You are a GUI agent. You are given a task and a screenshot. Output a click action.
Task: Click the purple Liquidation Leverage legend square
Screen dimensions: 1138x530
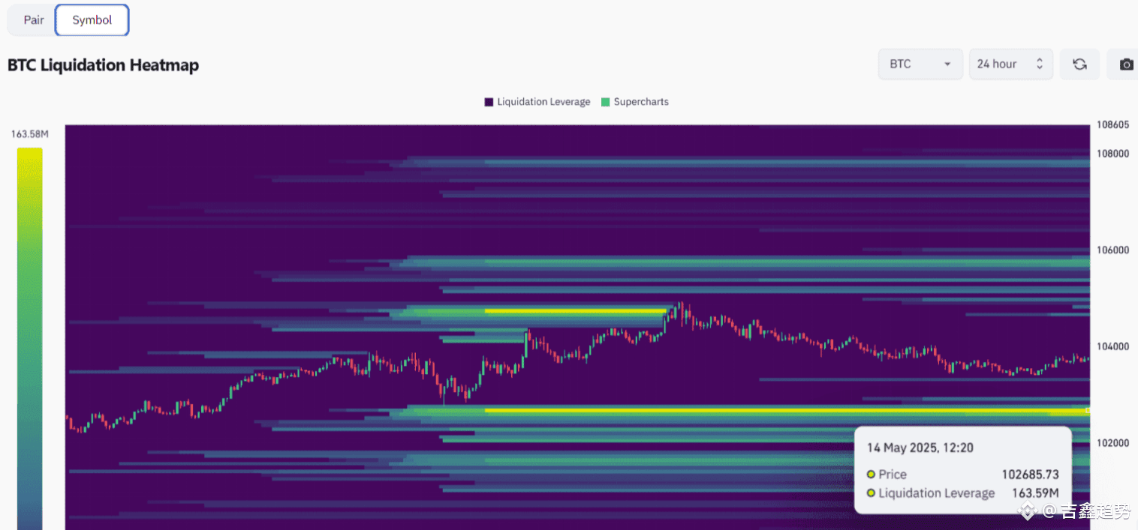click(487, 101)
